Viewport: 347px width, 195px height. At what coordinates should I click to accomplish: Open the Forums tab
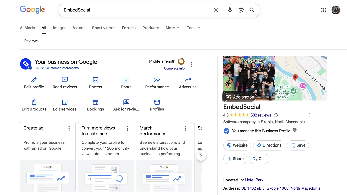click(129, 28)
